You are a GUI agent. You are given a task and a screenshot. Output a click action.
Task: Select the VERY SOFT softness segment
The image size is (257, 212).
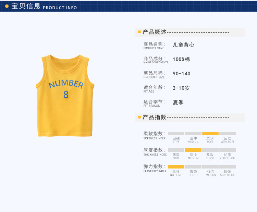click(x=228, y=134)
